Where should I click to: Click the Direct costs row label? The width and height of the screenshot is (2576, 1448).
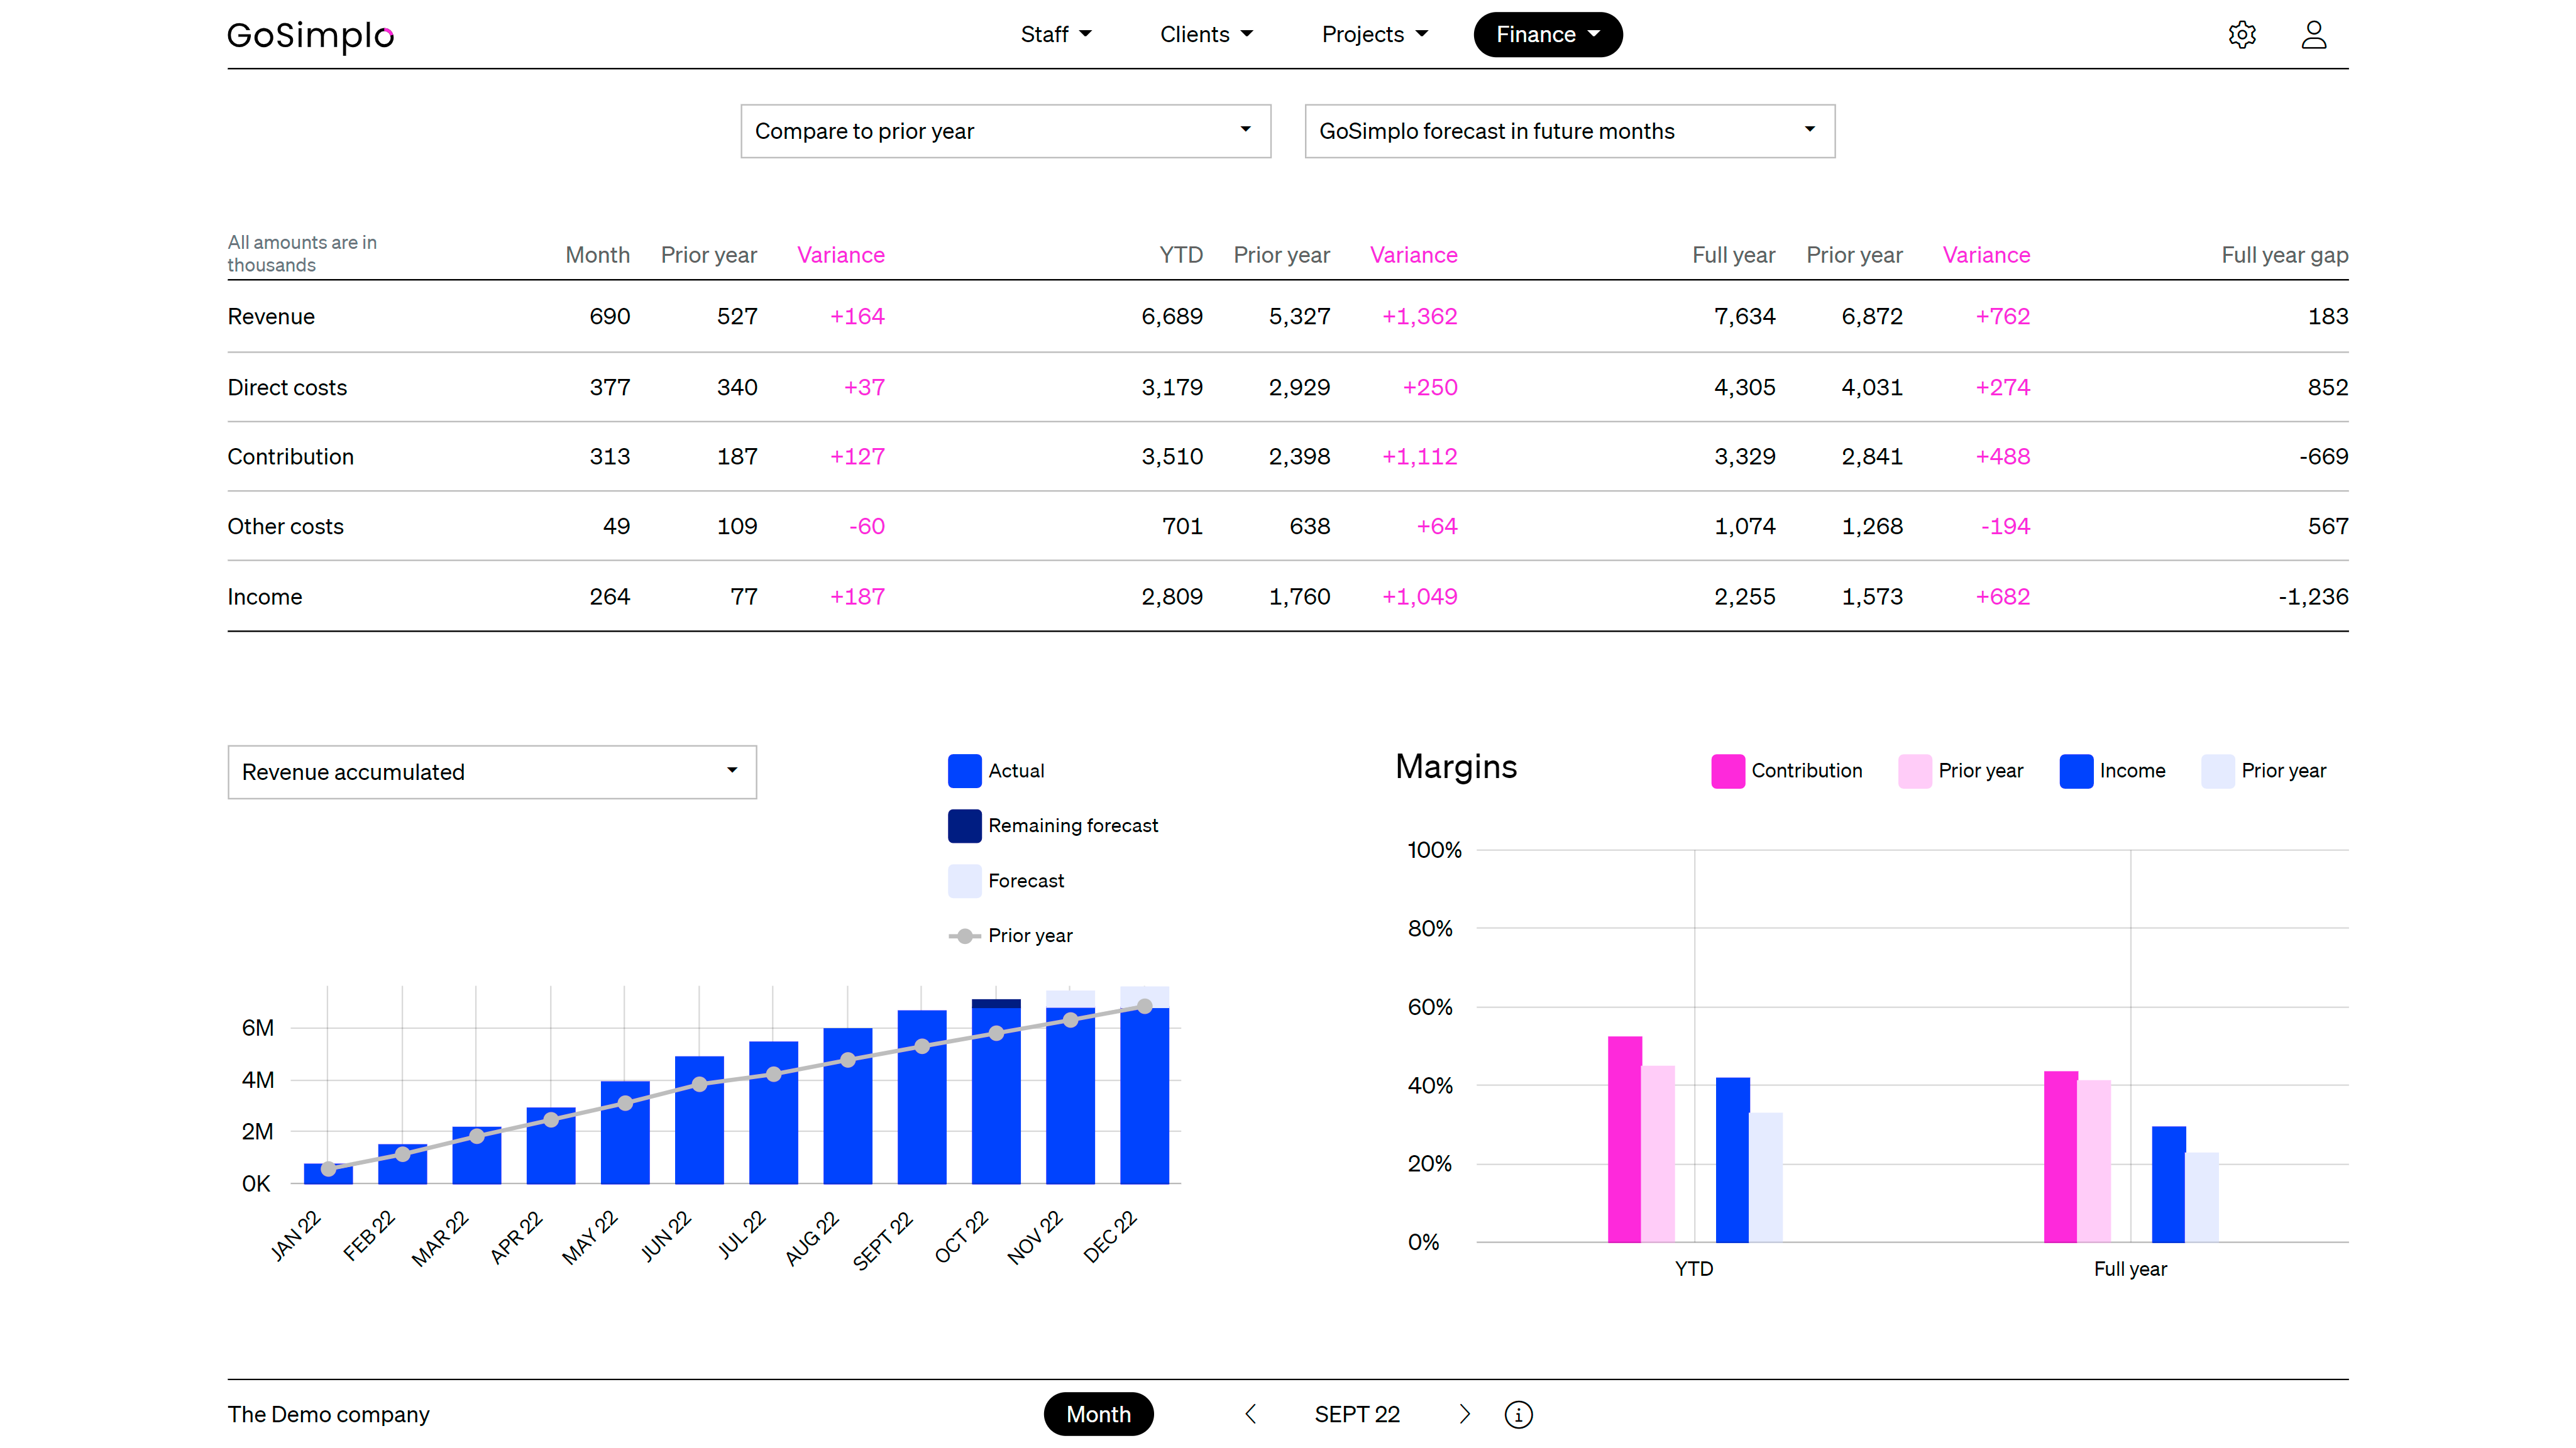(287, 387)
